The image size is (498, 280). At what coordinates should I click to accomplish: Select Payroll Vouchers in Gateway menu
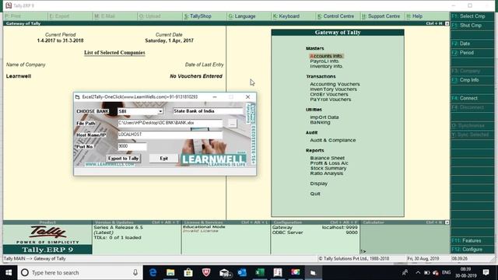pos(330,100)
